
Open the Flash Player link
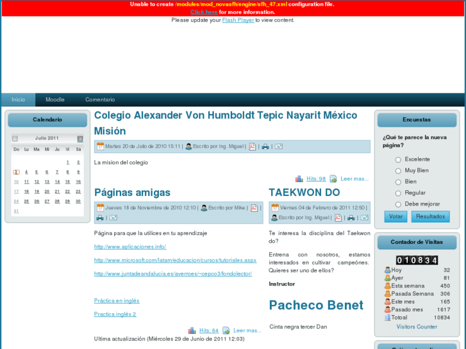click(x=238, y=20)
